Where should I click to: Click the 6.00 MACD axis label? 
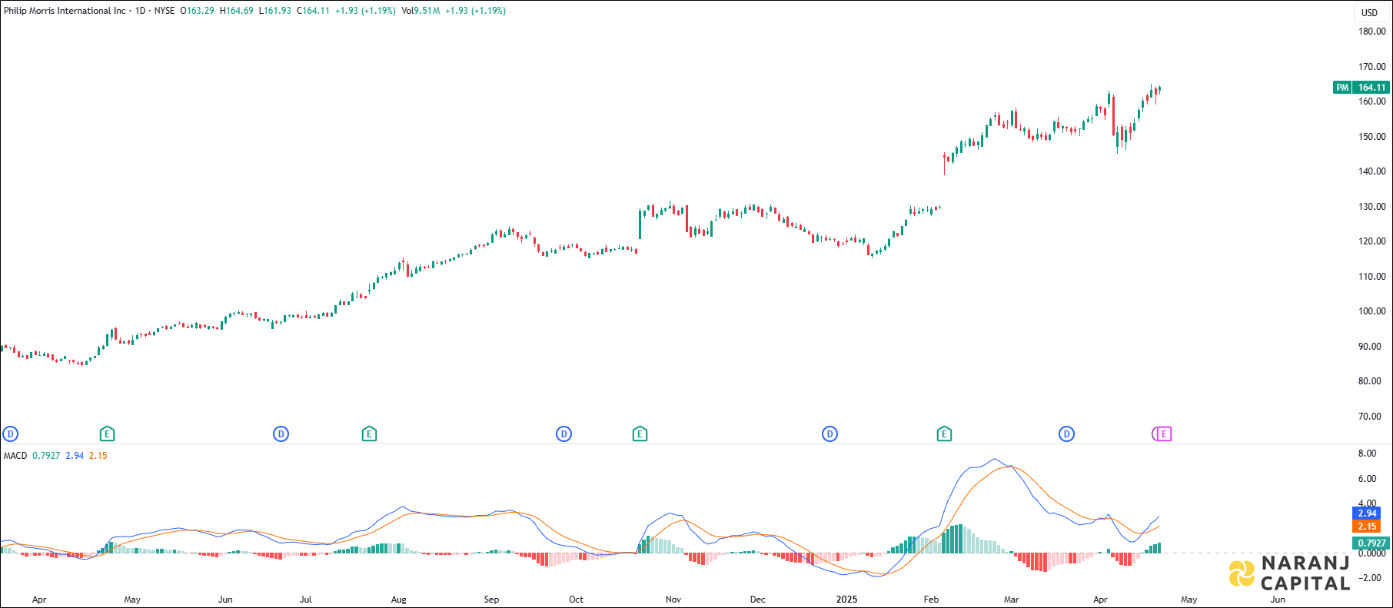[x=1367, y=479]
